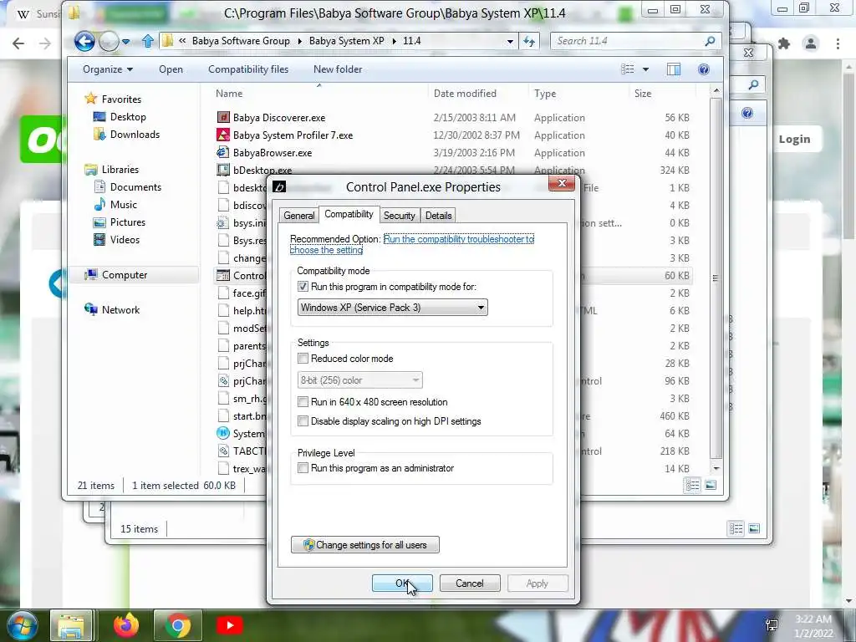The height and width of the screenshot is (642, 856).
Task: Sort by the Size column header
Action: [643, 94]
